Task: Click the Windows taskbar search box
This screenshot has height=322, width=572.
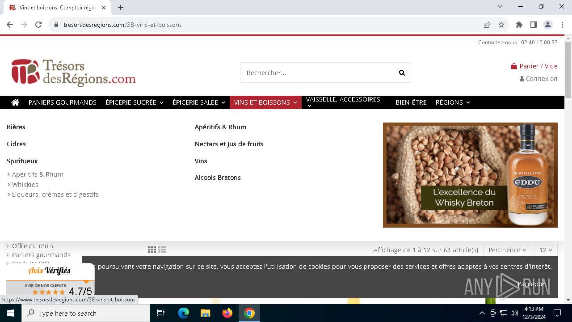Action: point(86,313)
